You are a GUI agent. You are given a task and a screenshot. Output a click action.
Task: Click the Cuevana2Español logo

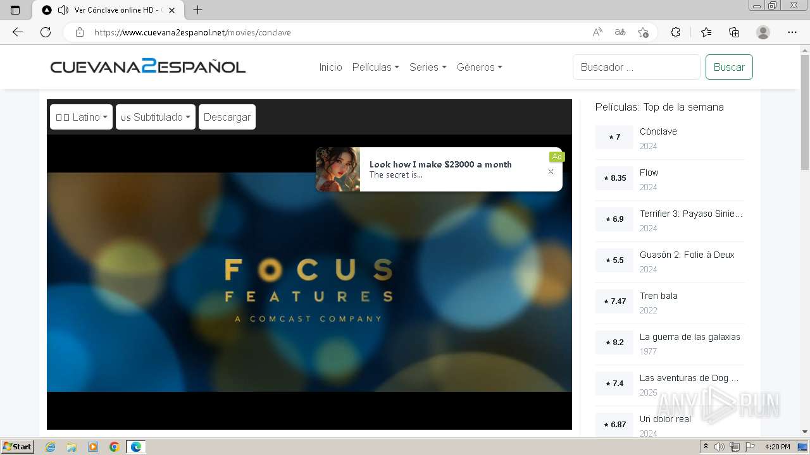(x=148, y=66)
